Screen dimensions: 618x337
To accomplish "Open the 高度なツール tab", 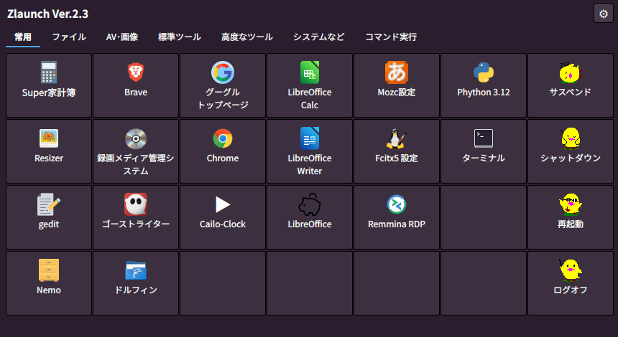I will tap(247, 37).
